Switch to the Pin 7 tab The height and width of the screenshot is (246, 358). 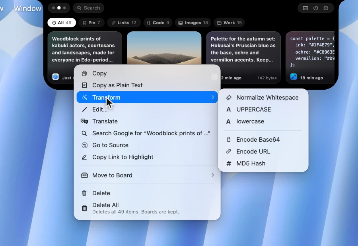click(x=91, y=23)
